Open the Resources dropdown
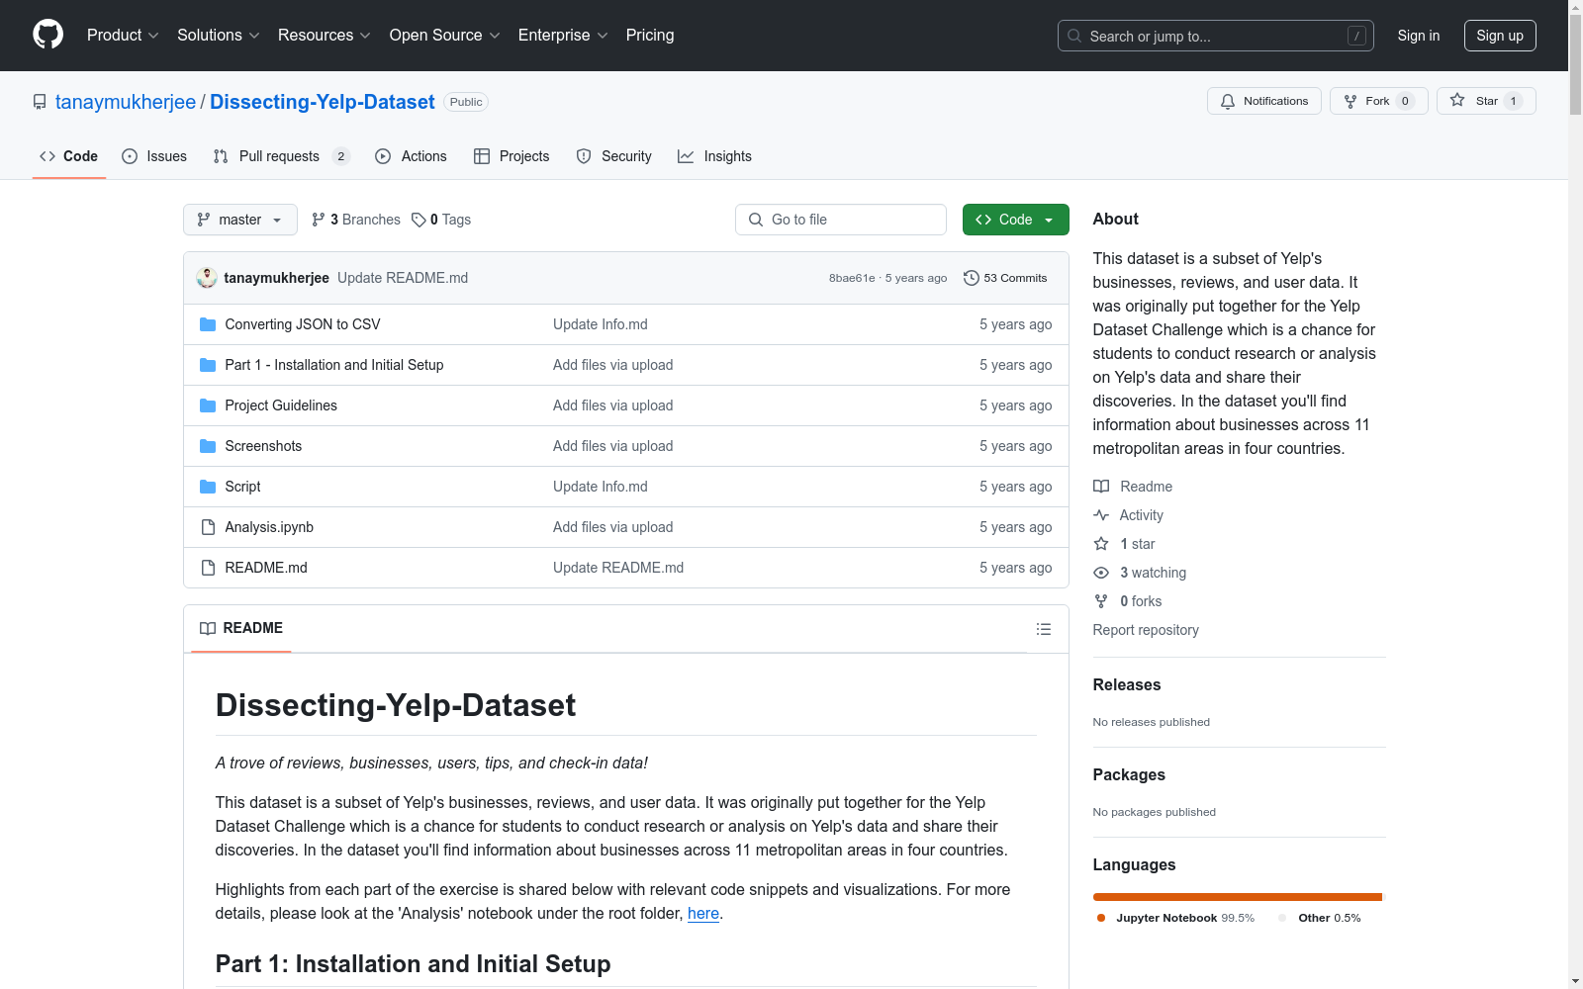This screenshot has height=989, width=1583. coord(325,36)
